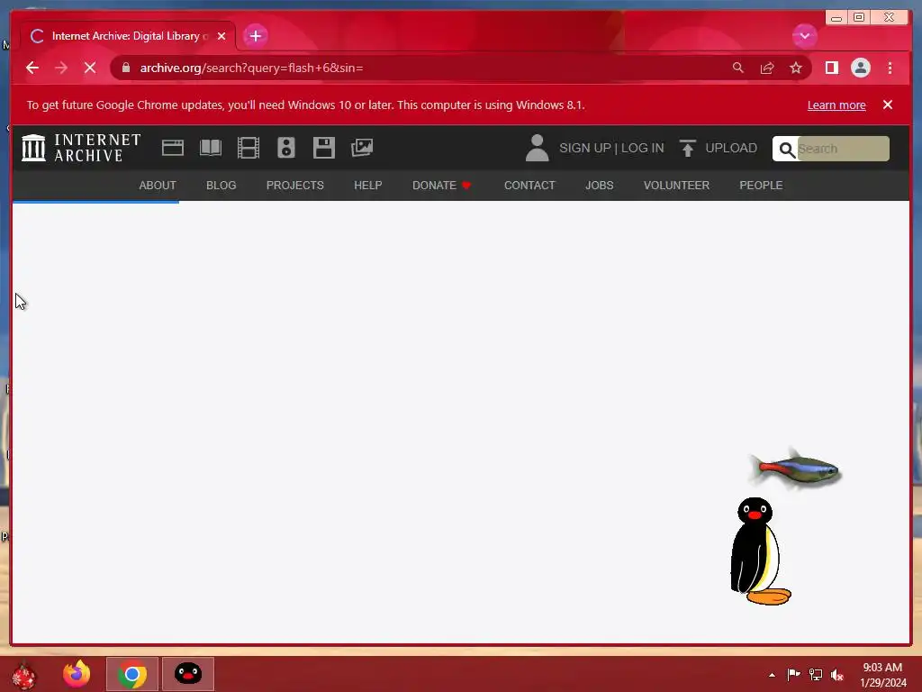
Task: Open the HELP menu item
Action: click(368, 186)
